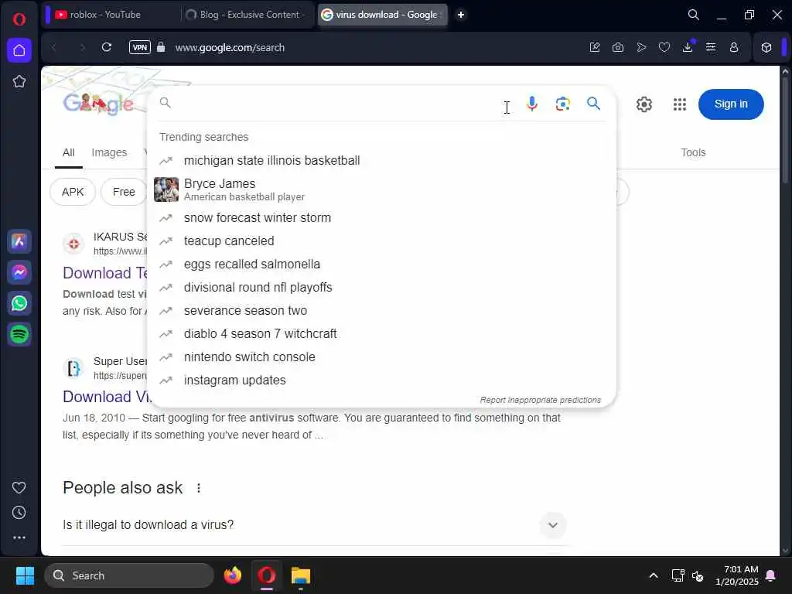The width and height of the screenshot is (792, 594).
Task: Launch Firefox from the taskbar
Action: (233, 575)
